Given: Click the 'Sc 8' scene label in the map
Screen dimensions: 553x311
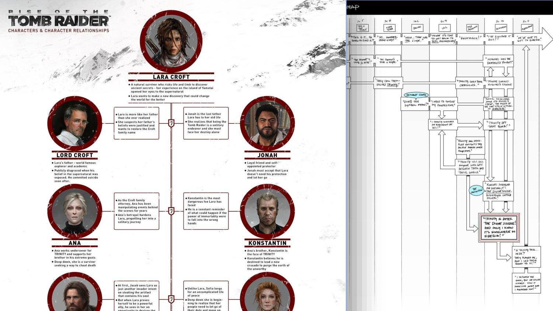Looking at the screenshot, I should coord(388,21).
